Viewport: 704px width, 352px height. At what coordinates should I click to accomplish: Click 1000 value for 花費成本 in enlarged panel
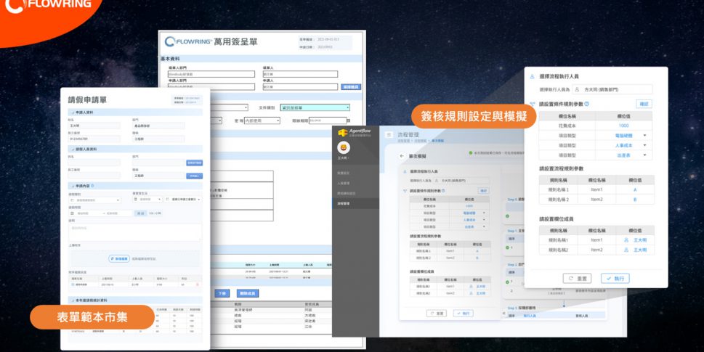[x=623, y=126]
